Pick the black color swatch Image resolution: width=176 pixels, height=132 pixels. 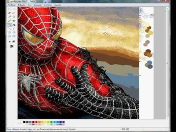(x=24, y=122)
